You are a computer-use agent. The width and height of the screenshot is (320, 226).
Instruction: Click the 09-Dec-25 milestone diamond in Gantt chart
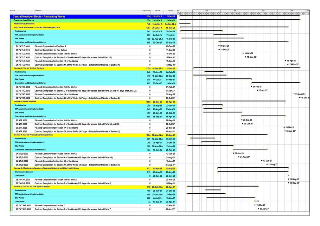(219, 46)
